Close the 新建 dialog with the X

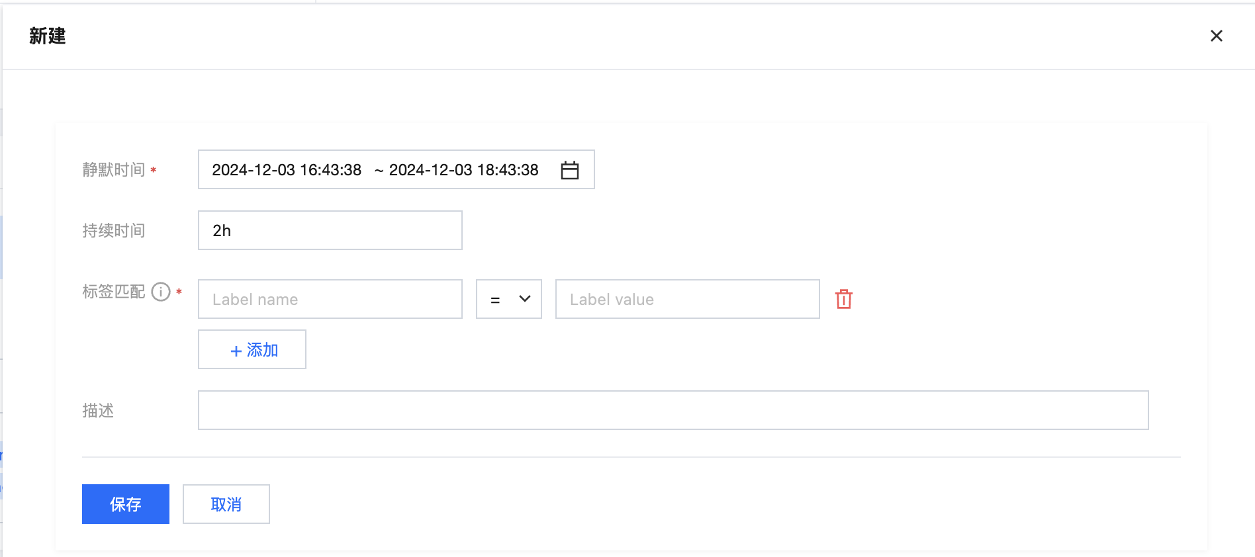tap(1217, 36)
